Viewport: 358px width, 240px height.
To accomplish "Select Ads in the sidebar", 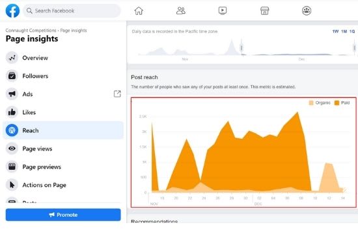I will (x=63, y=94).
